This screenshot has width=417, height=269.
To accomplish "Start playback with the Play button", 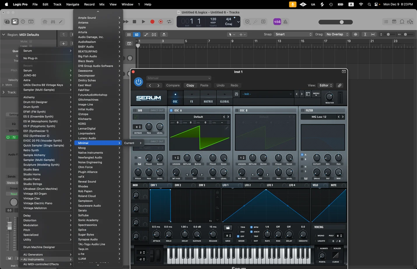I will tap(143, 22).
